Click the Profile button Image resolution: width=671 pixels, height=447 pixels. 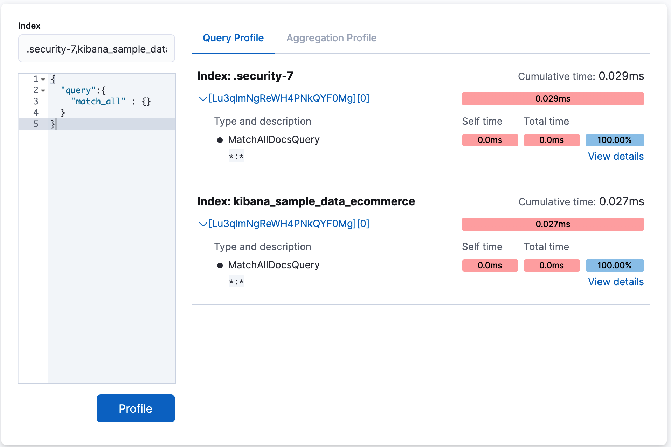pos(136,408)
